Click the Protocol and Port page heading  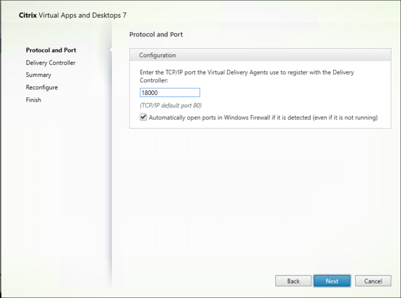click(x=156, y=35)
